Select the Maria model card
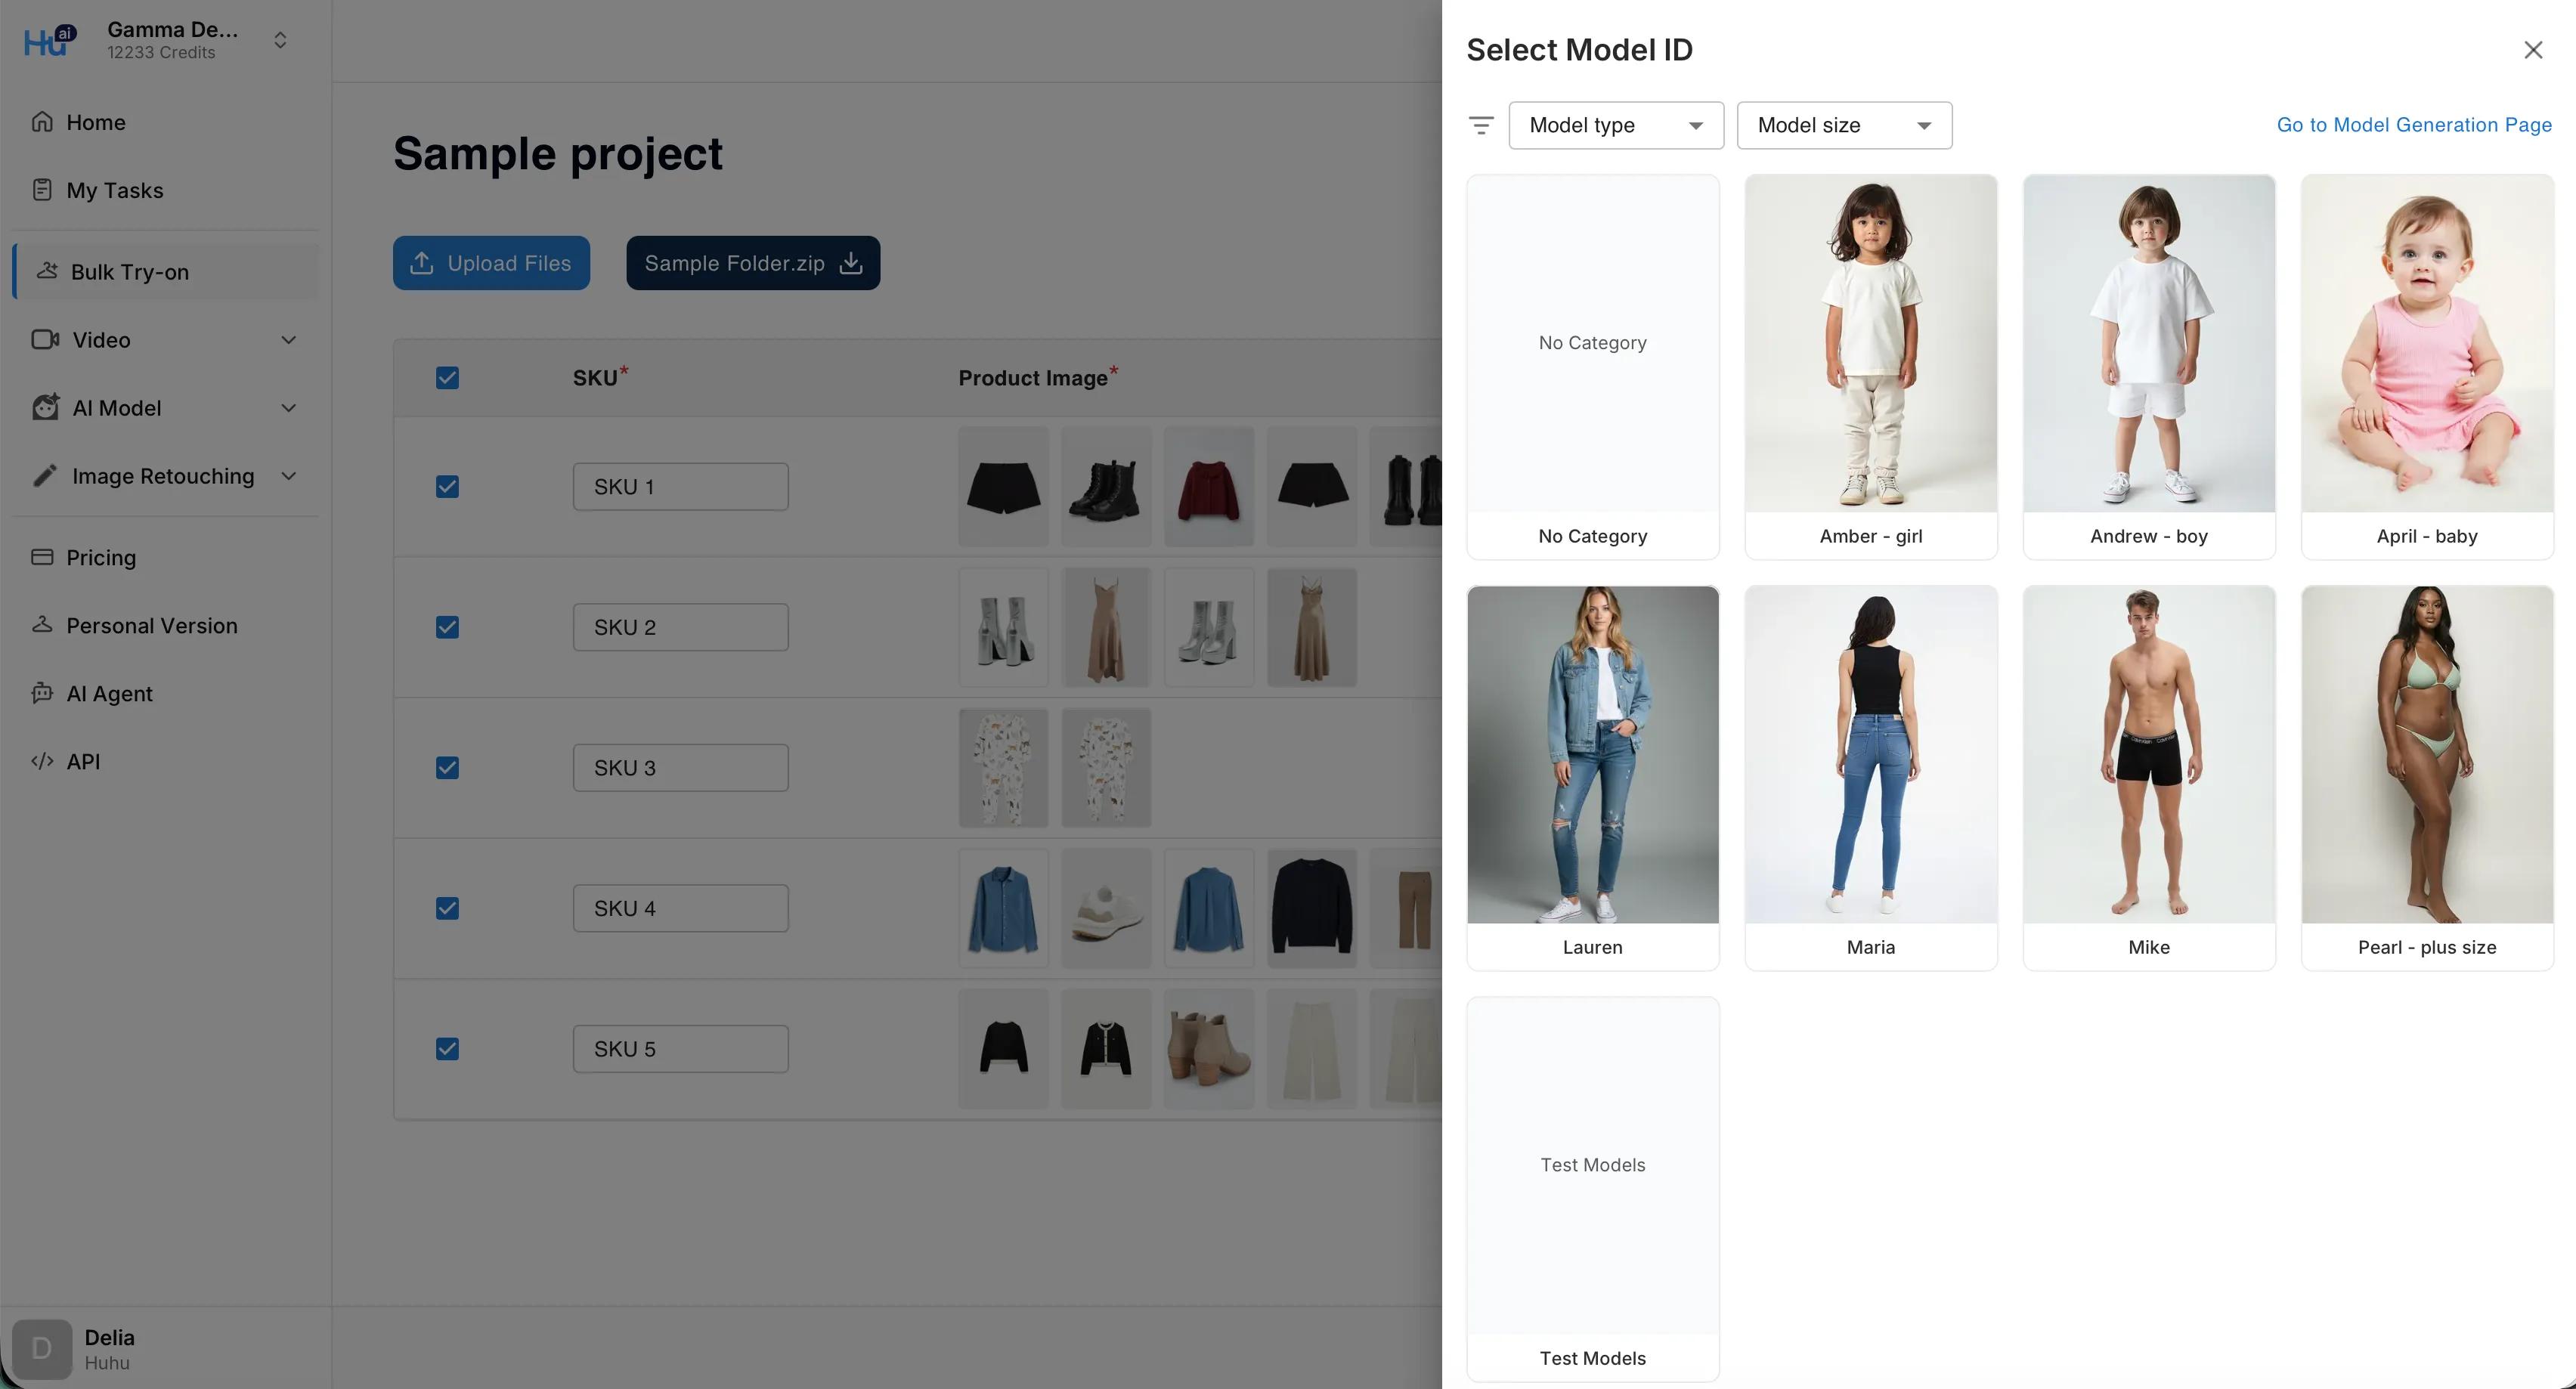 tap(1871, 778)
